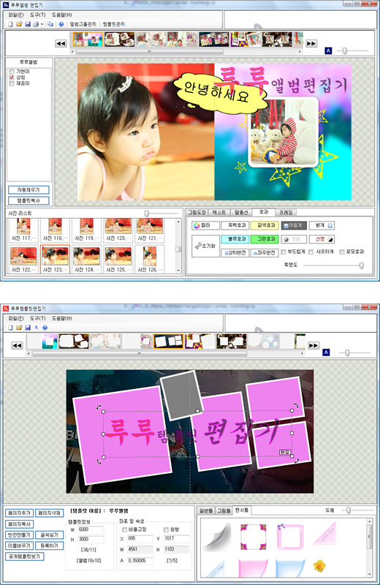Image resolution: width=380 pixels, height=585 pixels.
Task: Apply 갈색효과 sepia effect
Action: pos(265,225)
